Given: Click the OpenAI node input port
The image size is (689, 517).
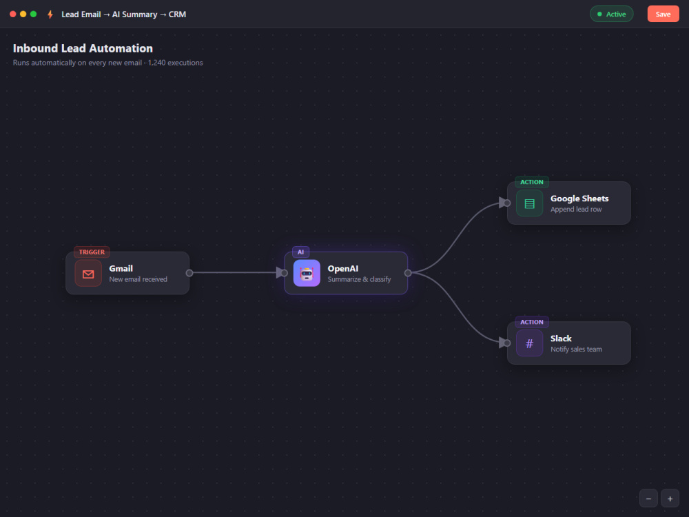Looking at the screenshot, I should point(285,273).
